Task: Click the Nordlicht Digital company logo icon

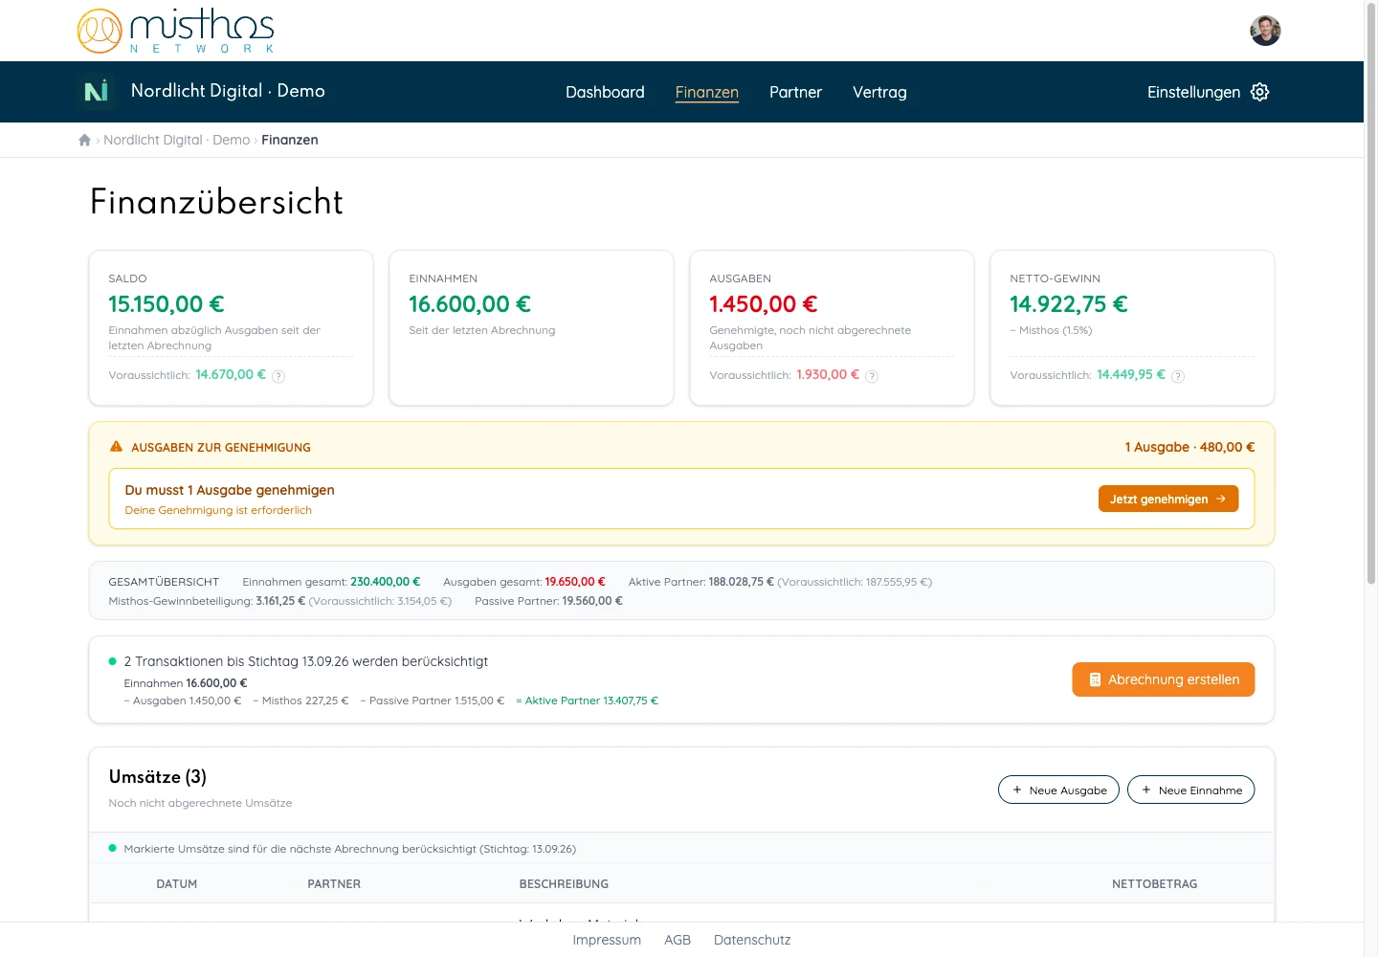Action: pyautogui.click(x=96, y=92)
